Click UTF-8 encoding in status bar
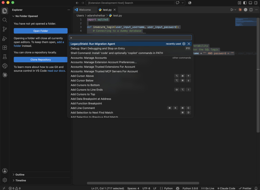 146,188
